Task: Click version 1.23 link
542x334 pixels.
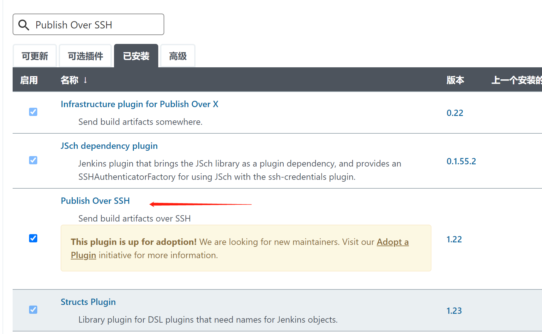Action: click(x=454, y=311)
